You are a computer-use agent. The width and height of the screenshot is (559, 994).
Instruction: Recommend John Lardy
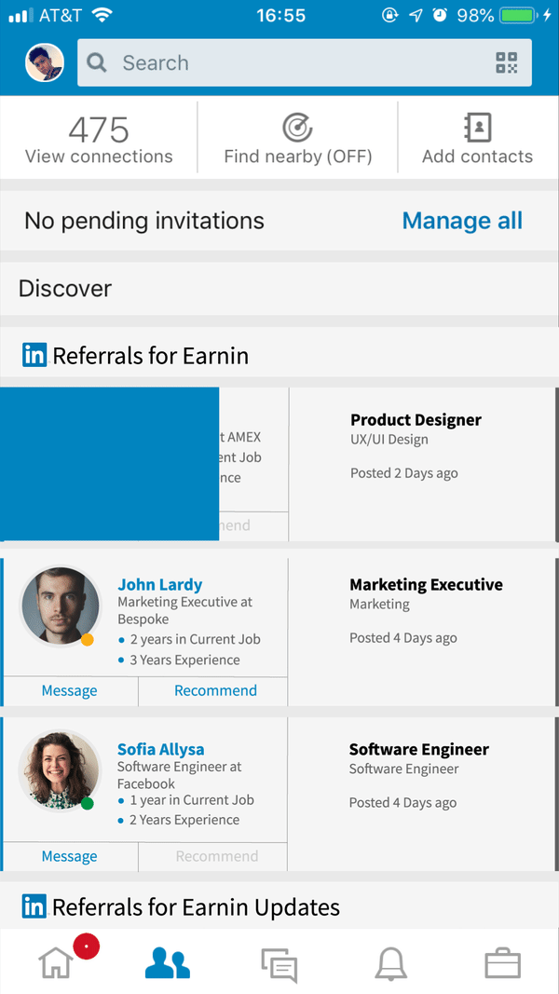point(215,690)
